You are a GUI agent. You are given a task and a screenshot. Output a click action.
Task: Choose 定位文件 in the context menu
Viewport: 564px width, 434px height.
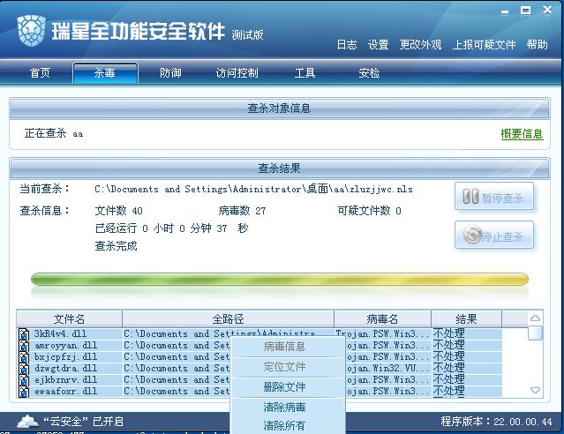pos(287,367)
